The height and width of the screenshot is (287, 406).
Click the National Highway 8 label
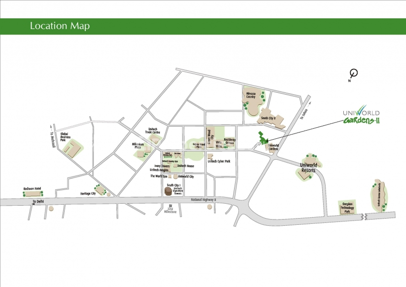coord(203,200)
